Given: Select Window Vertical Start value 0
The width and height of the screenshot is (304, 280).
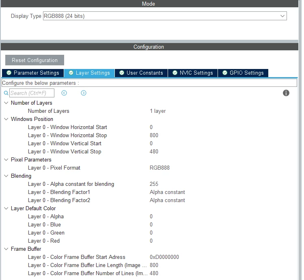Looking at the screenshot, I should [151, 144].
